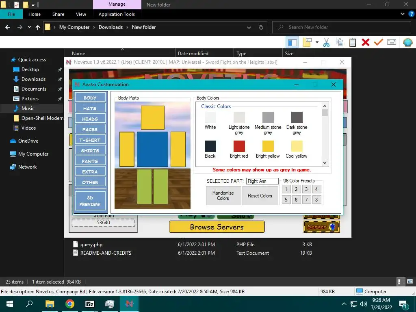Viewport: 416px width, 312px height.
Task: Switch to the View ribbon tab
Action: (81, 14)
